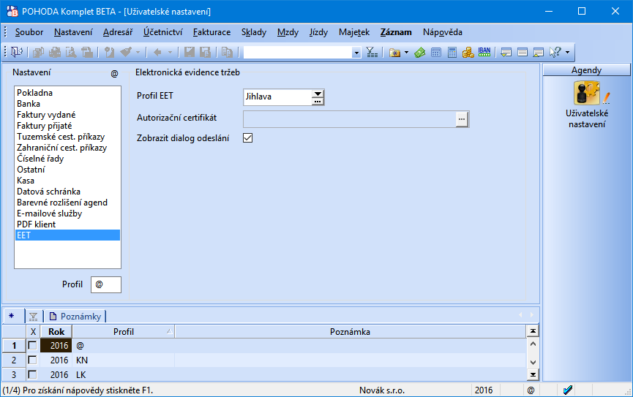Click the exit-agenda door icon in toolbar

pyautogui.click(x=17, y=52)
